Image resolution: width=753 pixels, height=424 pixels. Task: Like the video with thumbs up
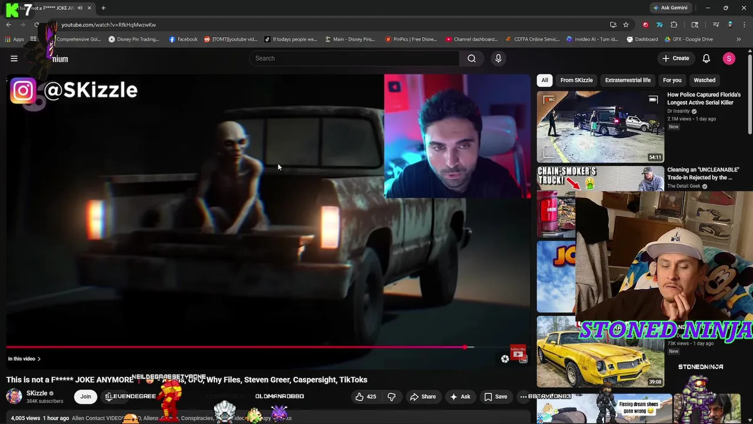coord(365,397)
